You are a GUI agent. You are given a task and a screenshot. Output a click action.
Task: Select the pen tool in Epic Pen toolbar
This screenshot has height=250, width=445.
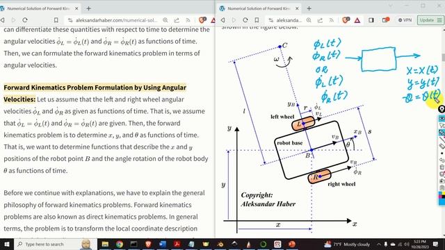click(442, 133)
